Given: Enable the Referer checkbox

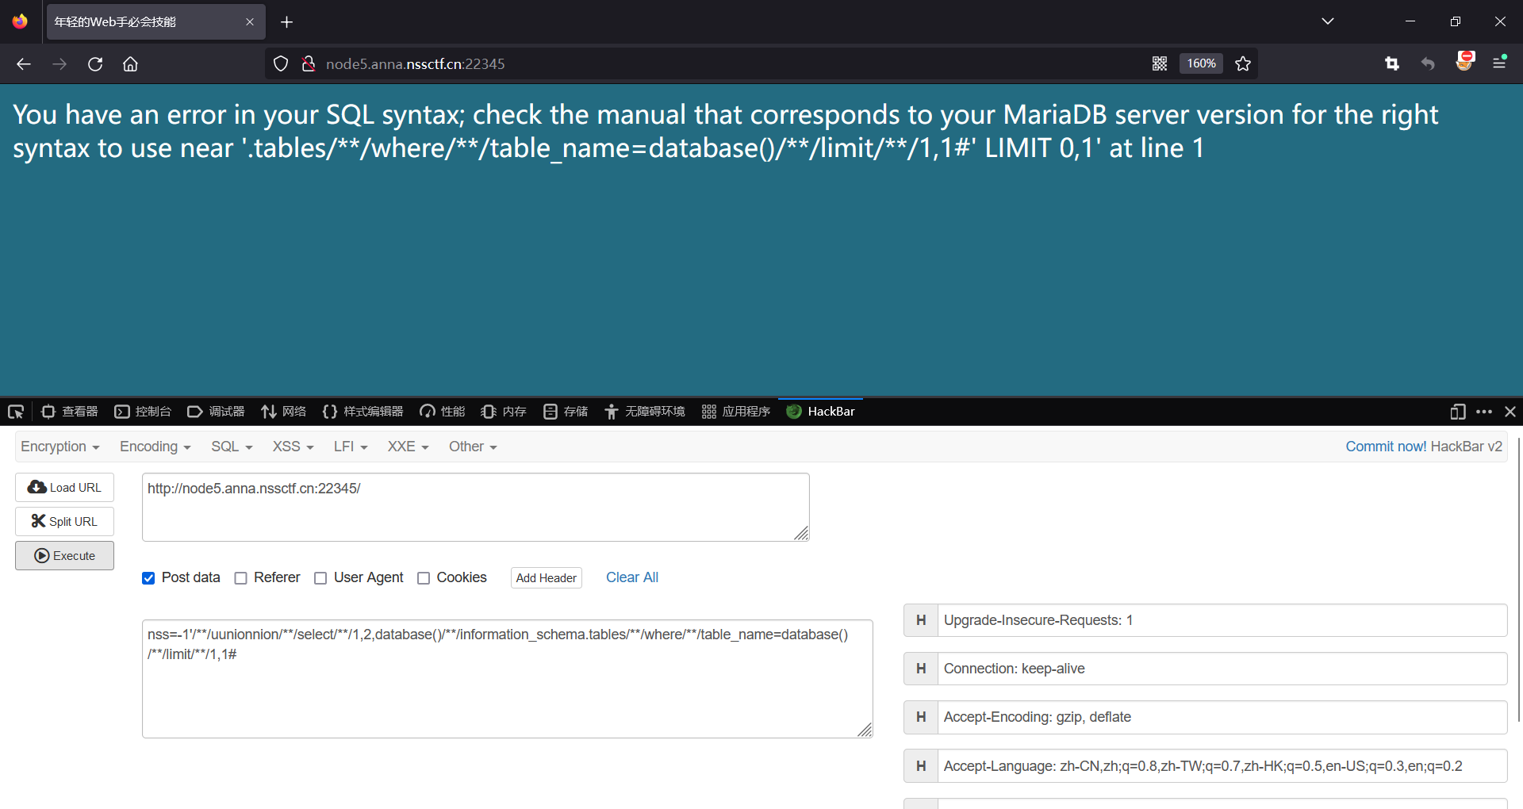Looking at the screenshot, I should tap(241, 578).
